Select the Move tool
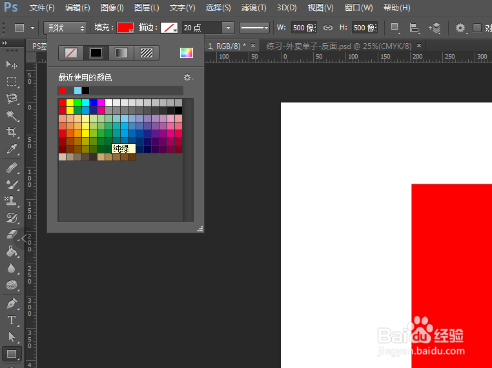492x368 pixels. 12,64
